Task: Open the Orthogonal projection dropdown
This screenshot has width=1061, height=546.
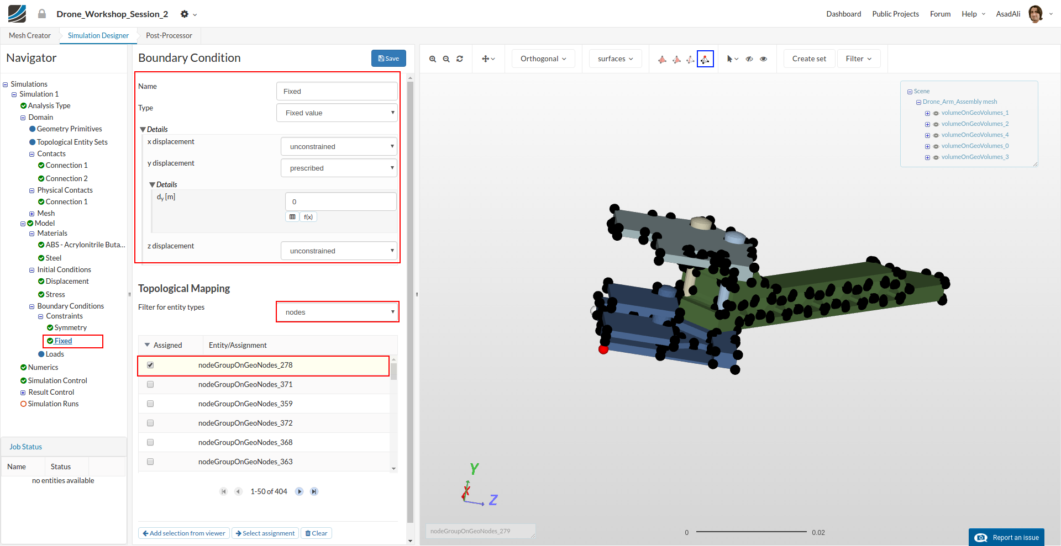Action: coord(543,59)
